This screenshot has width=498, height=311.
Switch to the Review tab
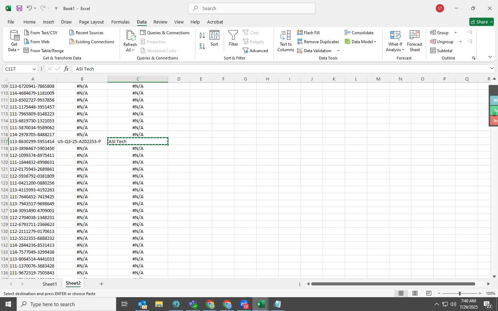[x=160, y=22]
